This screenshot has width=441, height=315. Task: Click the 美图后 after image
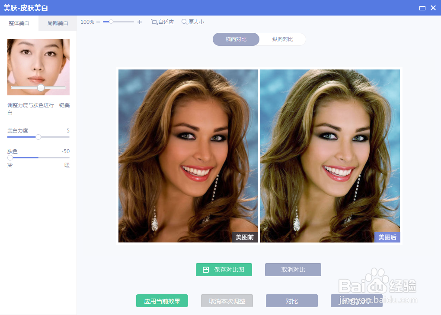330,156
